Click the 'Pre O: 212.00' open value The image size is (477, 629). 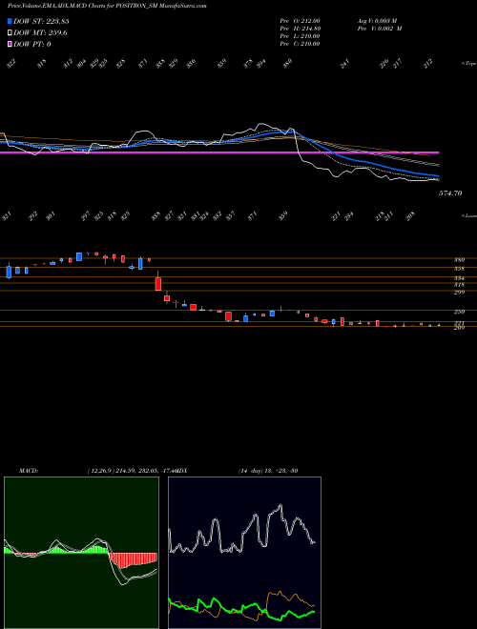coord(300,21)
